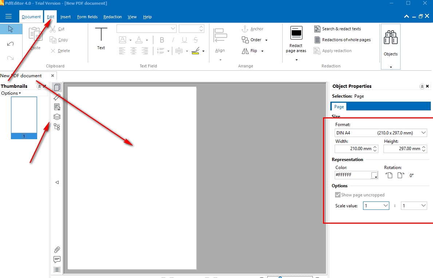
Task: Expand the thumbnails Options dropdown
Action: pos(11,93)
